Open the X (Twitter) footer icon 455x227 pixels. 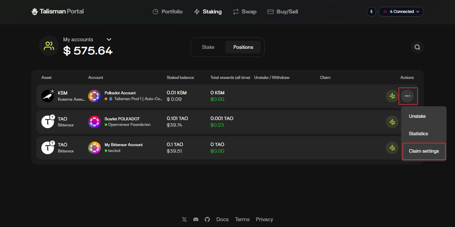185,219
